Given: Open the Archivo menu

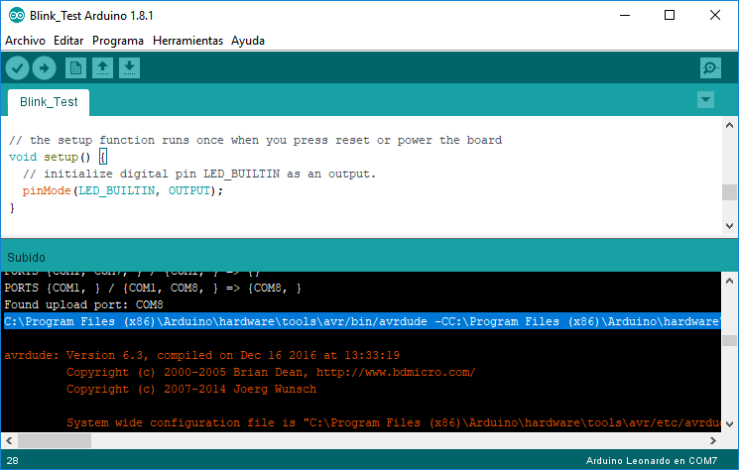Looking at the screenshot, I should click(x=25, y=41).
